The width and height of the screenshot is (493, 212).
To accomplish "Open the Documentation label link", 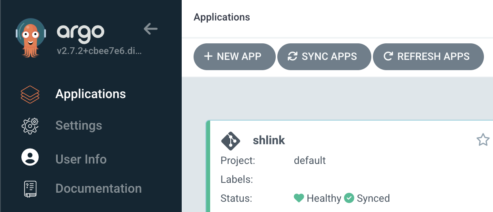I will (98, 188).
